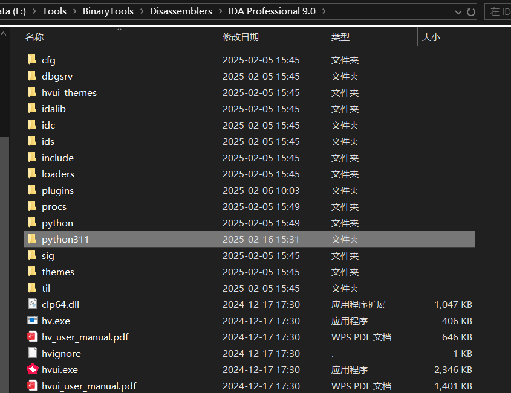Click the 406 KB size value

click(x=457, y=321)
